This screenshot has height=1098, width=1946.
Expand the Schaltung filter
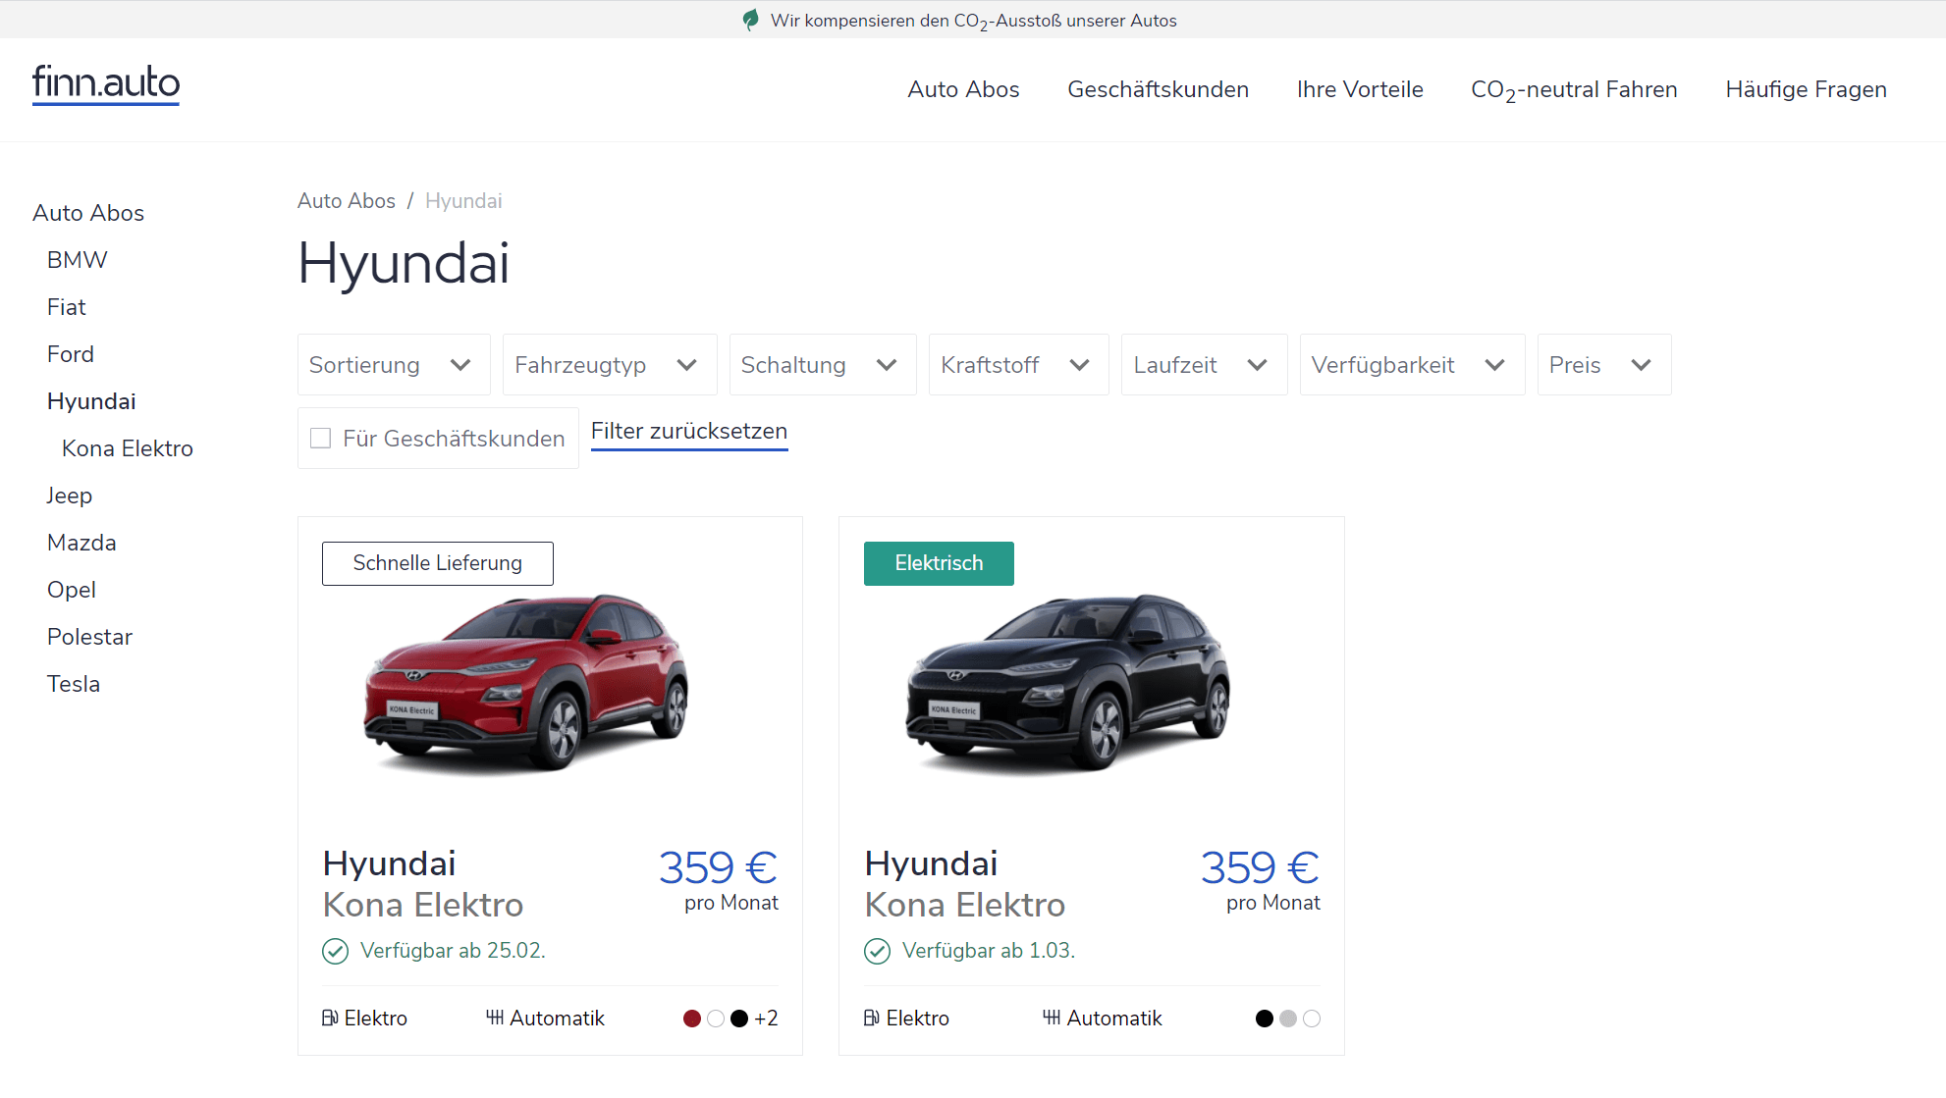(x=823, y=365)
